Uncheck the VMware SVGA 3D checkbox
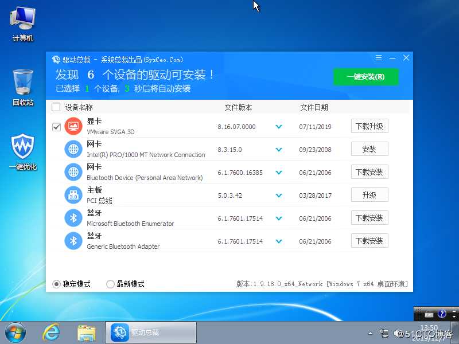The image size is (459, 344). (56, 127)
